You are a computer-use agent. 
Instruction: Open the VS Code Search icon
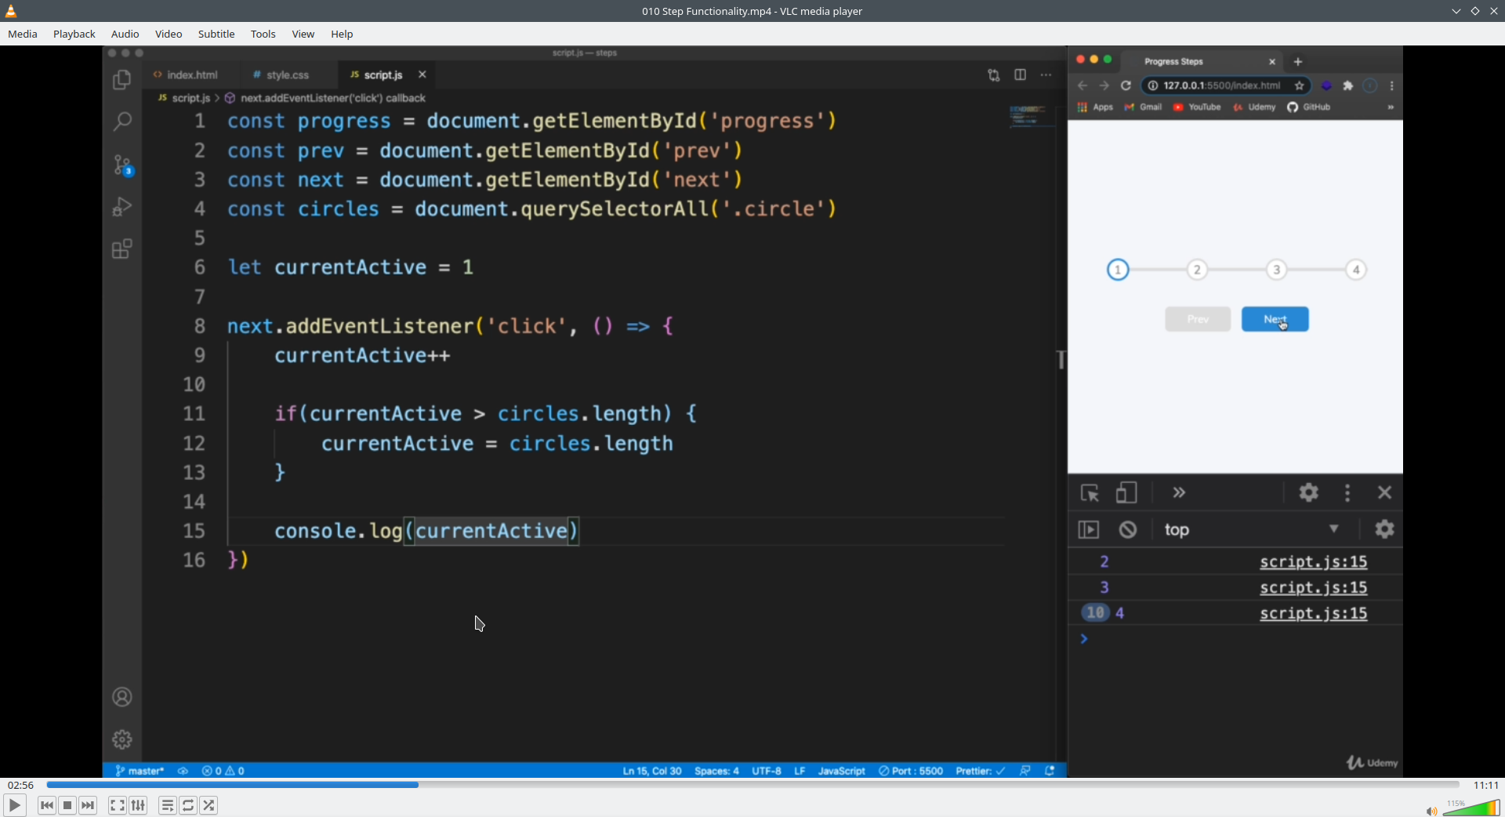pyautogui.click(x=122, y=122)
